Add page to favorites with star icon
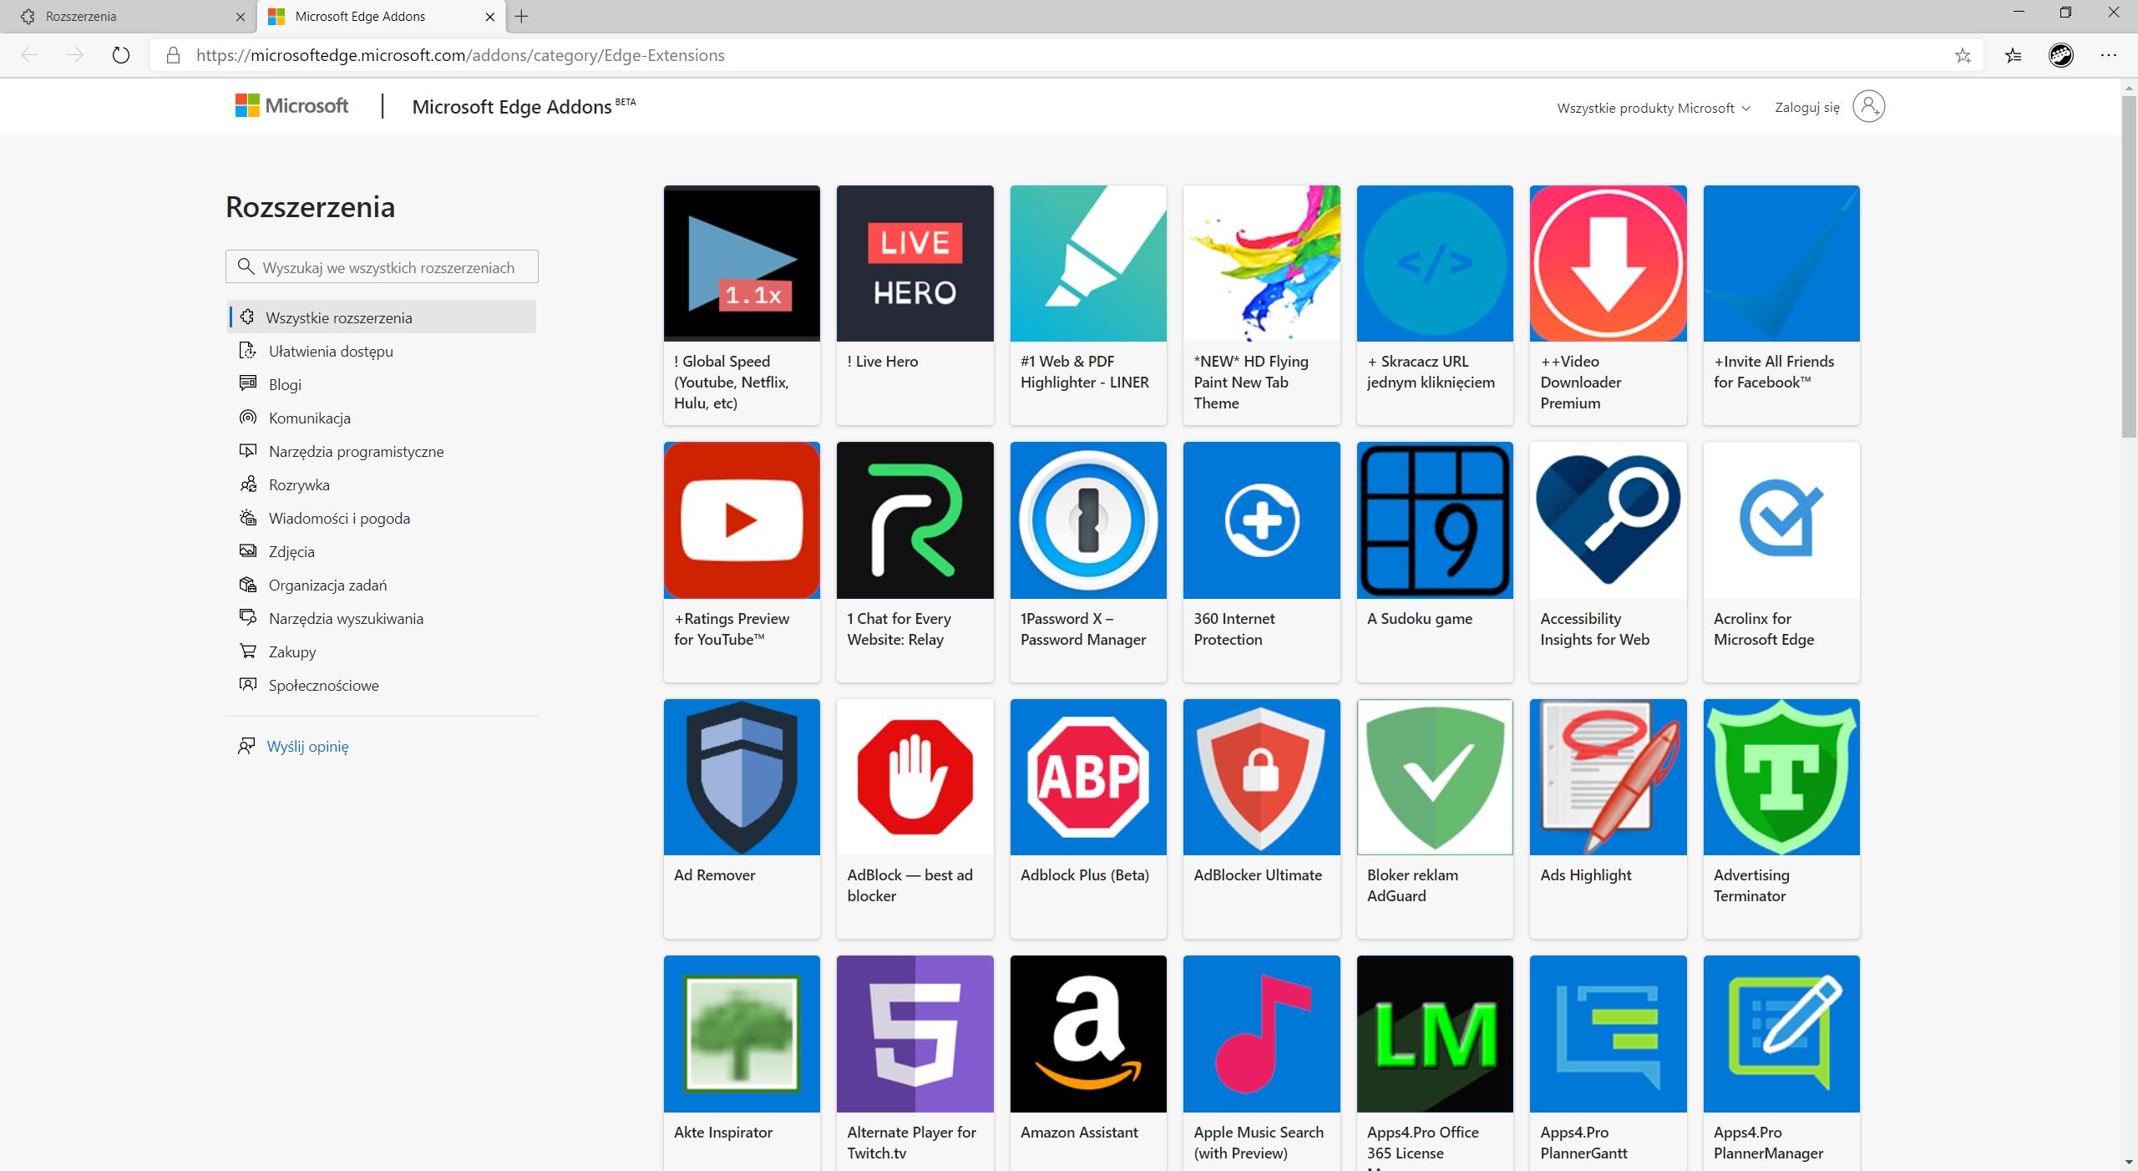This screenshot has width=2138, height=1171. pos(1963,55)
